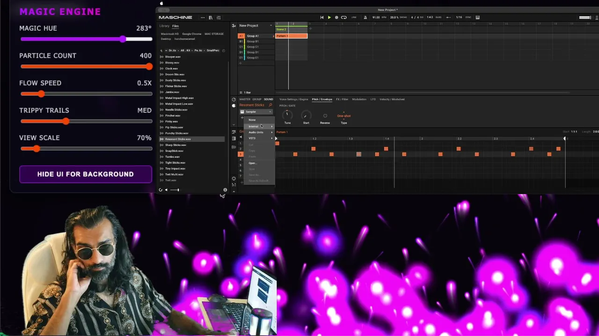Open the handsomecereal folder shortcut

[184, 39]
